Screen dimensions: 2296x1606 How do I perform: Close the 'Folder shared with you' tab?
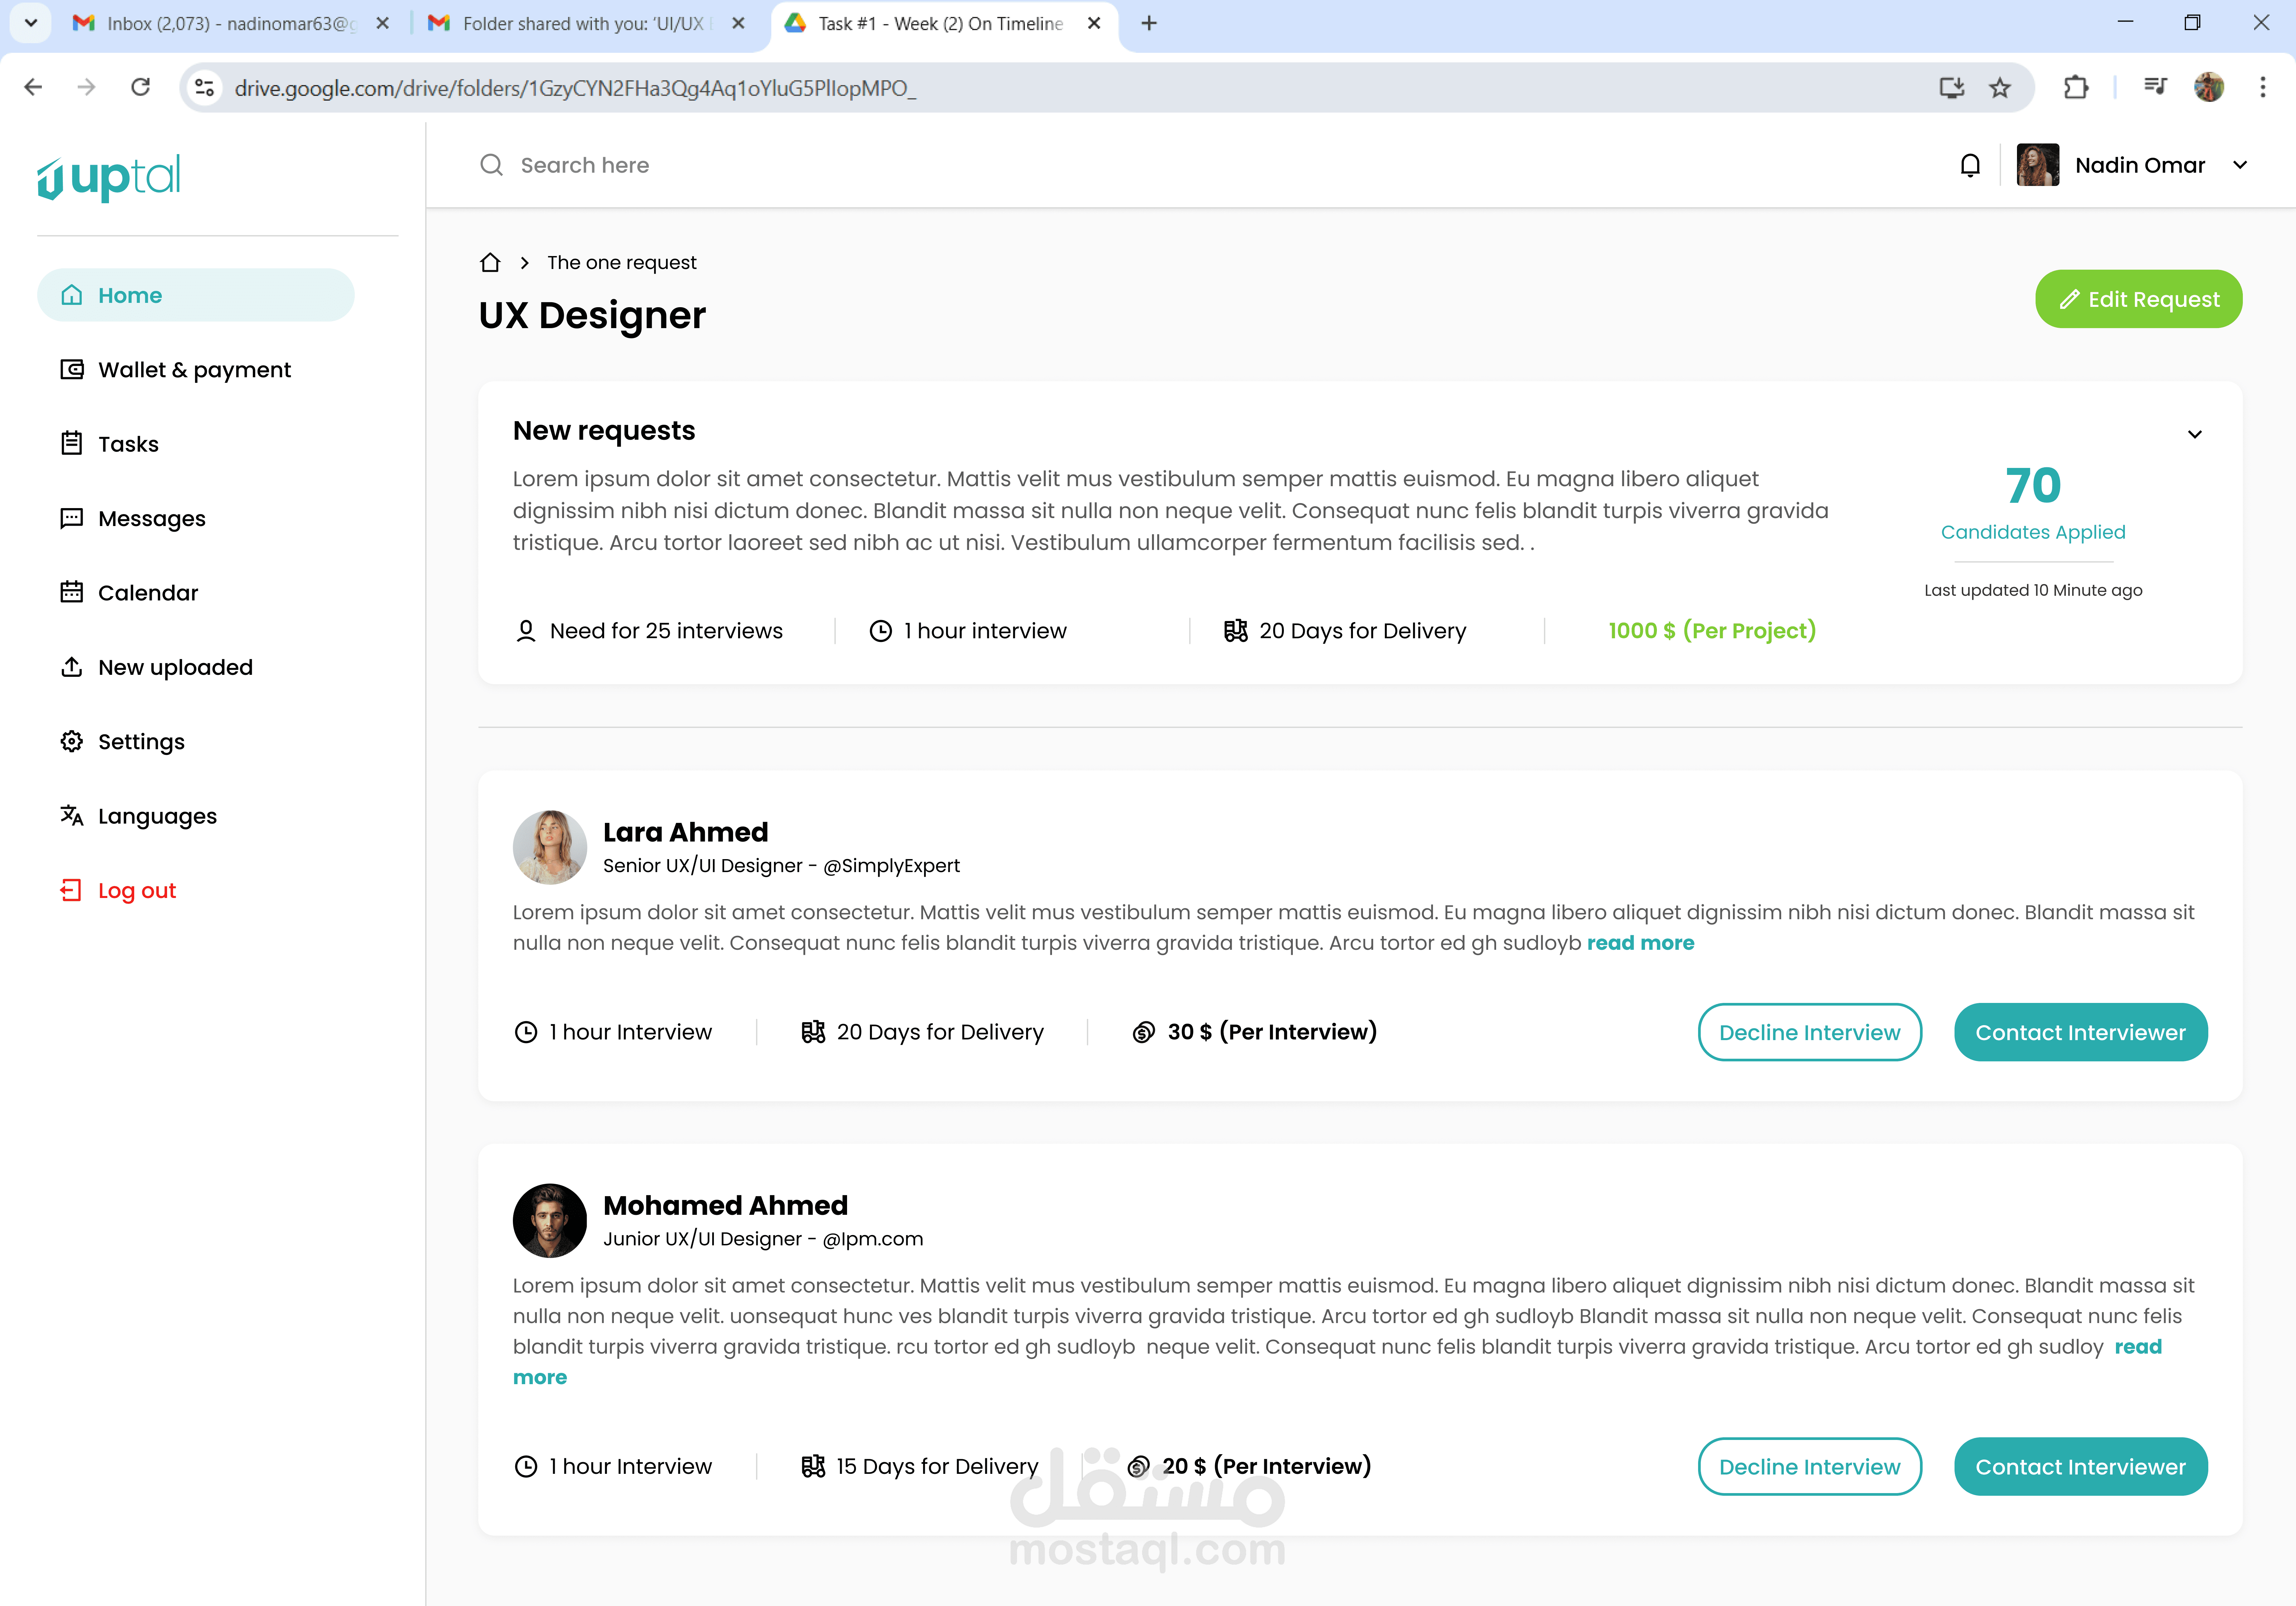(738, 23)
